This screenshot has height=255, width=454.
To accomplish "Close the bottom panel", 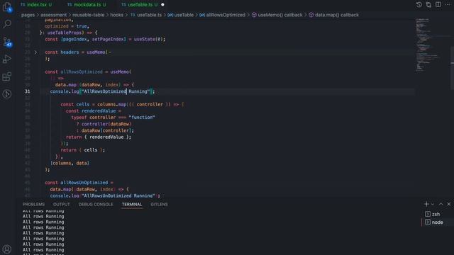I will [x=449, y=204].
